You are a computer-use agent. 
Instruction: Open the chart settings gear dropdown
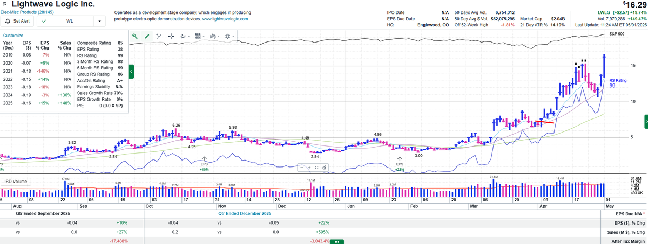228,36
